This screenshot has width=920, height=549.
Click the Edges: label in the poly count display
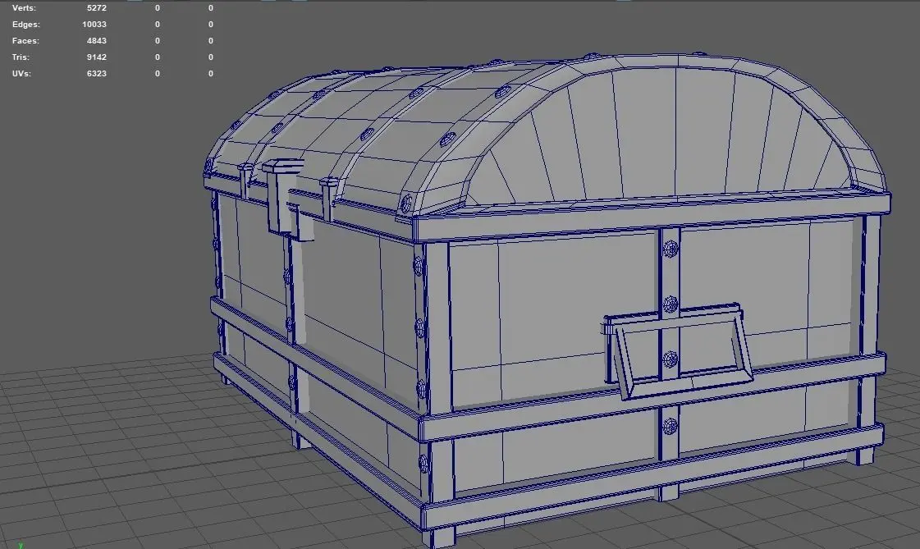pos(25,25)
